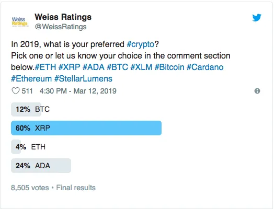Open the Weiss Ratings display name
This screenshot has width=274, height=209.
[63, 17]
